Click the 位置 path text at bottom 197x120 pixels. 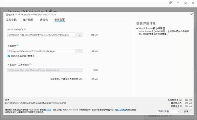35,103
